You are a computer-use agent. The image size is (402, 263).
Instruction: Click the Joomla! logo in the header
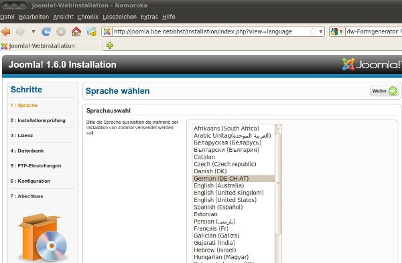[x=372, y=64]
